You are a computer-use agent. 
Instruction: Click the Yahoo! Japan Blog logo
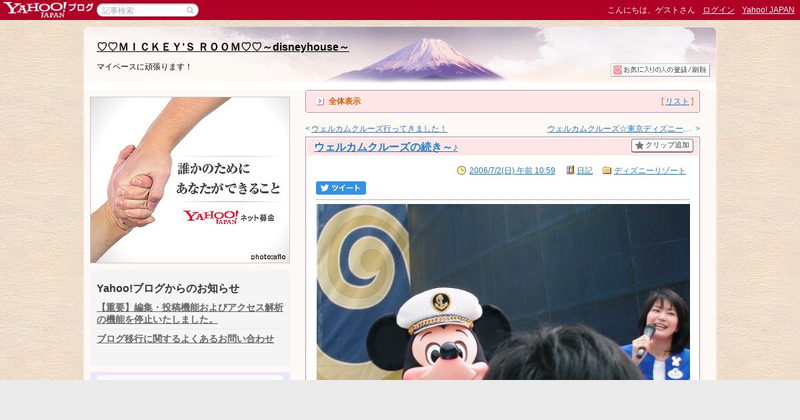pyautogui.click(x=48, y=9)
